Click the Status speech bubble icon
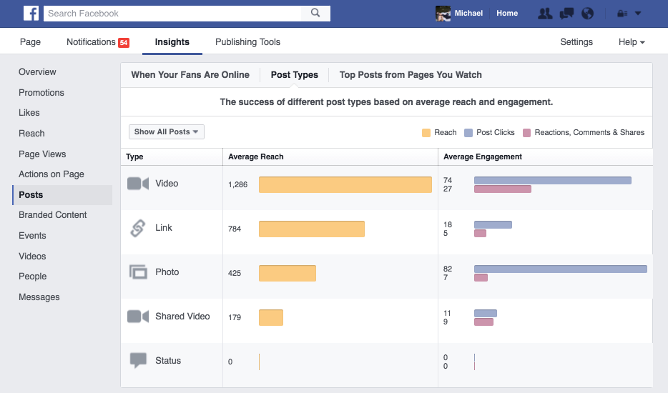The image size is (668, 393). [138, 360]
